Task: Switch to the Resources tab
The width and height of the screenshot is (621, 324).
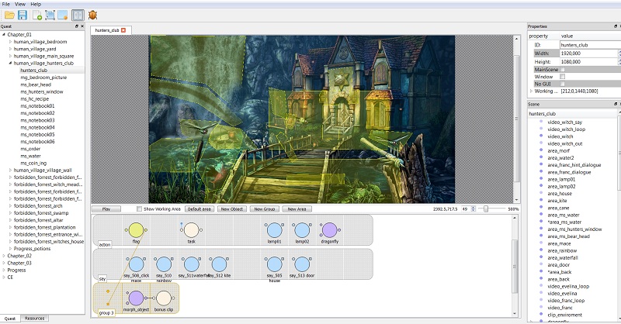Action: tap(34, 318)
